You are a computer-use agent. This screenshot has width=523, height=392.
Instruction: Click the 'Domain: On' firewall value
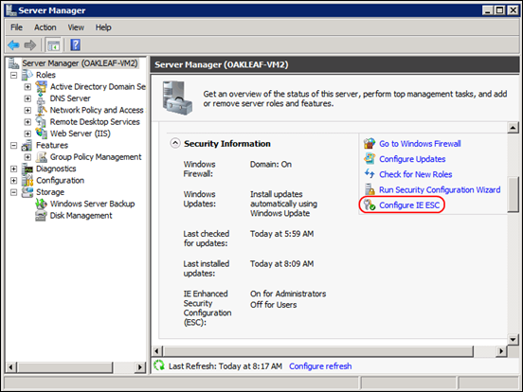coord(271,165)
